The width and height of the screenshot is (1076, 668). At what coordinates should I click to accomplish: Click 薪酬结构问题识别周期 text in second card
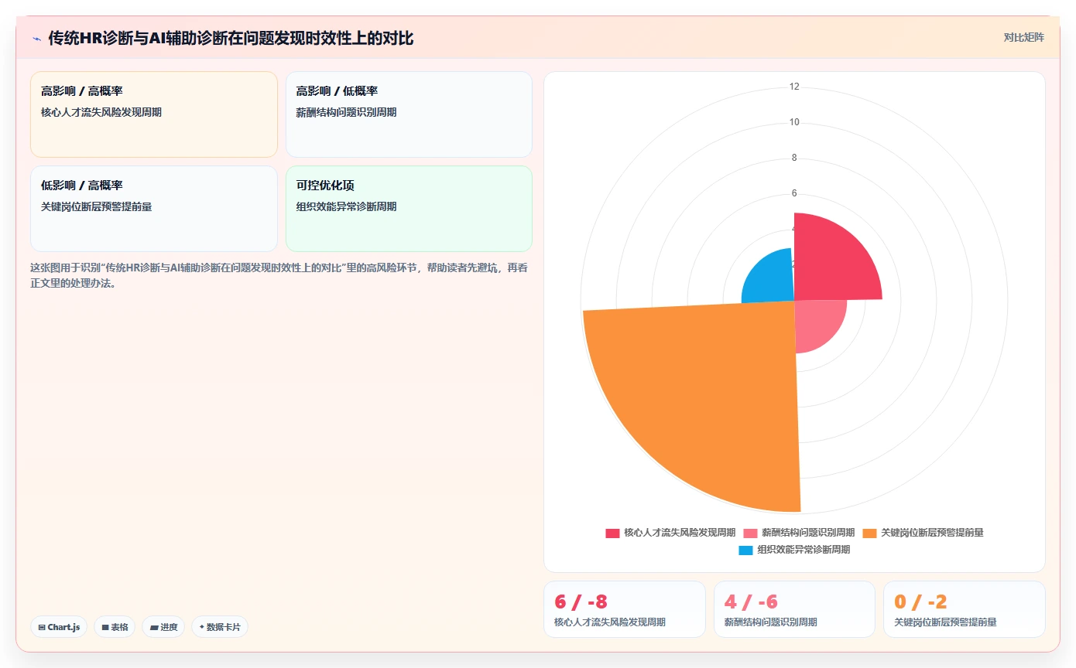click(347, 112)
